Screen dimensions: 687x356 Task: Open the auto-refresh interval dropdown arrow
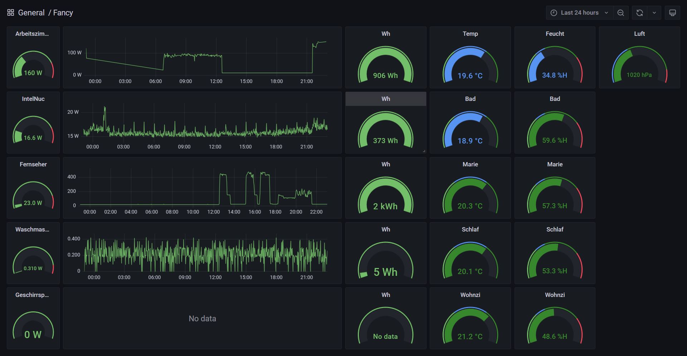coord(654,13)
